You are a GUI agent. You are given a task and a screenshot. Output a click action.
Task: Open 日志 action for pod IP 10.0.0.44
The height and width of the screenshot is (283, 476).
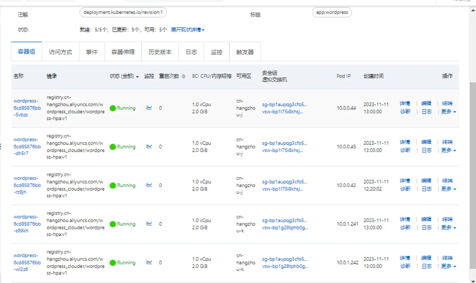[427, 112]
